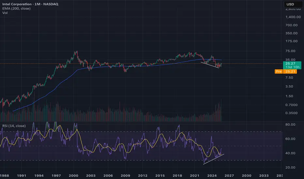This screenshot has width=304, height=179.
Task: Click the 1988 year label on time axis
Action: (x=4, y=176)
